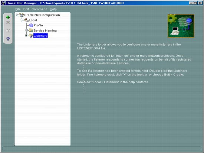Click the Oracle Net Configuration network icon
204x153 pixels.
(x=22, y=15)
